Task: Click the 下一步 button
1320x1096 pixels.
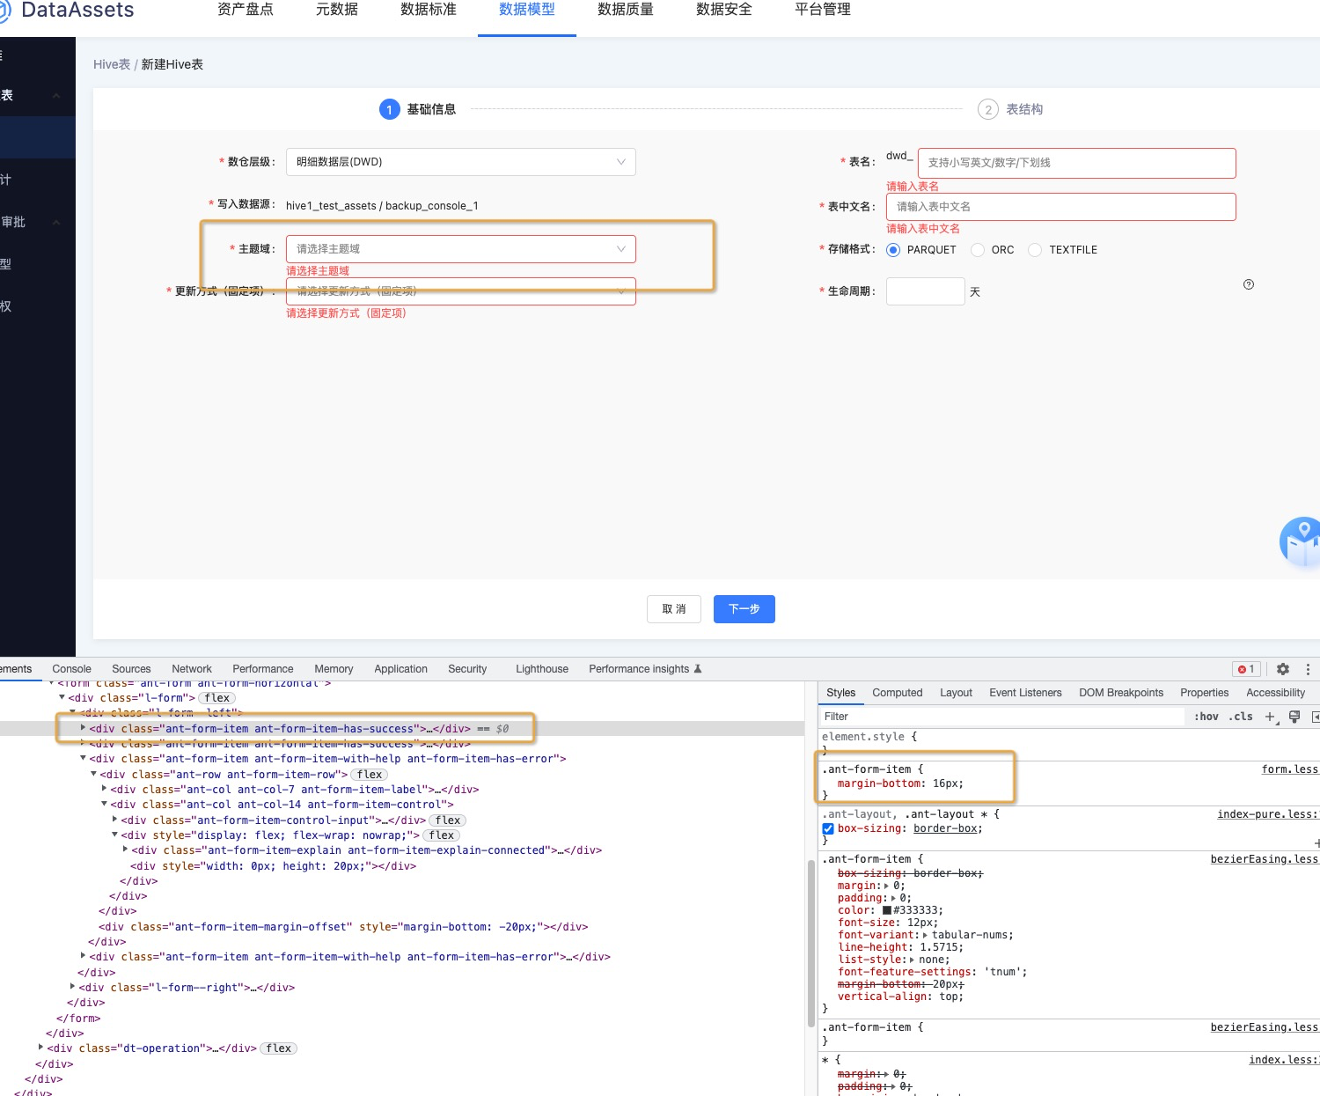Action: click(x=744, y=608)
